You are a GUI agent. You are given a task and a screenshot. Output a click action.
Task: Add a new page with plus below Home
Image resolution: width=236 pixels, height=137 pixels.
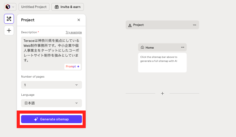click(x=162, y=93)
